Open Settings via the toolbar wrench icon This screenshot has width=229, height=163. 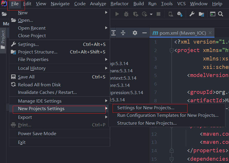click(192, 14)
